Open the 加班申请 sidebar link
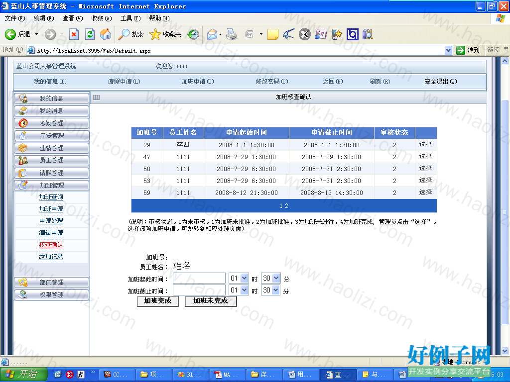The height and width of the screenshot is (382, 510). [51, 209]
